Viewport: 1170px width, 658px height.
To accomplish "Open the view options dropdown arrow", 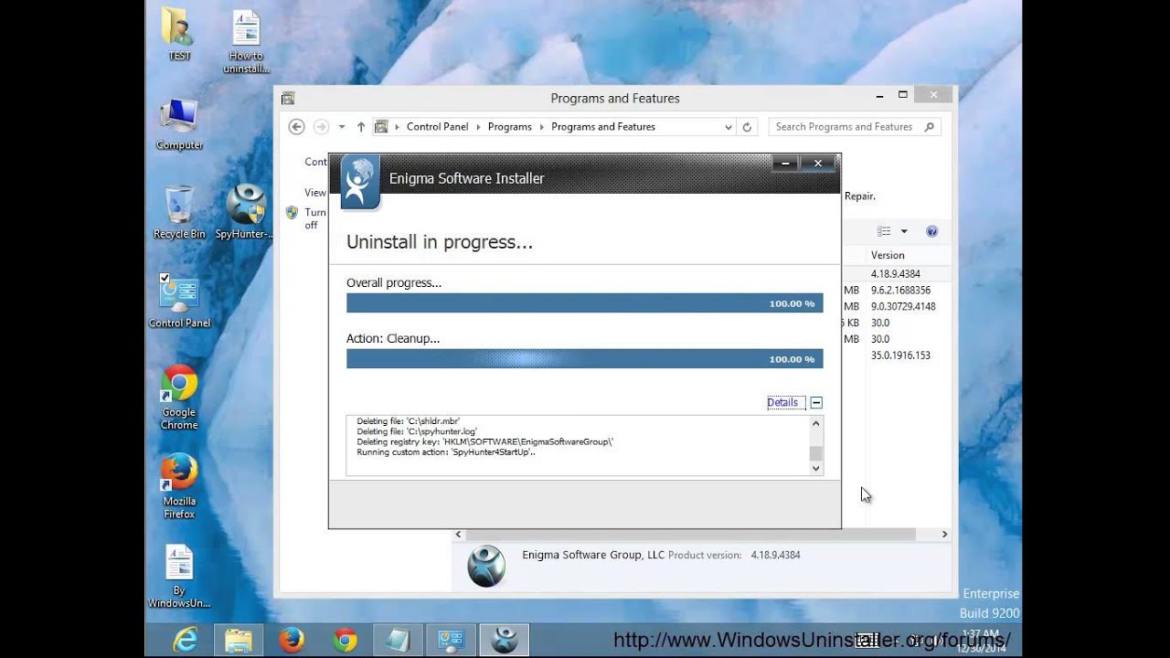I will point(904,231).
